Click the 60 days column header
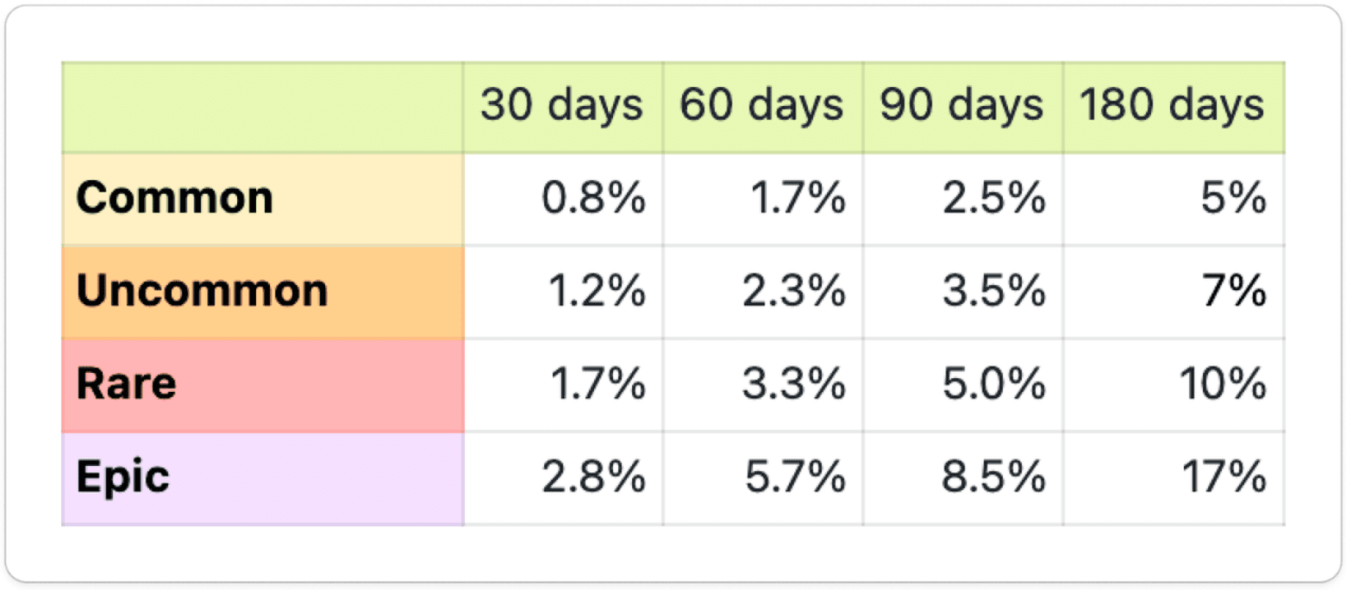Image resolution: width=1346 pixels, height=590 pixels. coord(762,107)
